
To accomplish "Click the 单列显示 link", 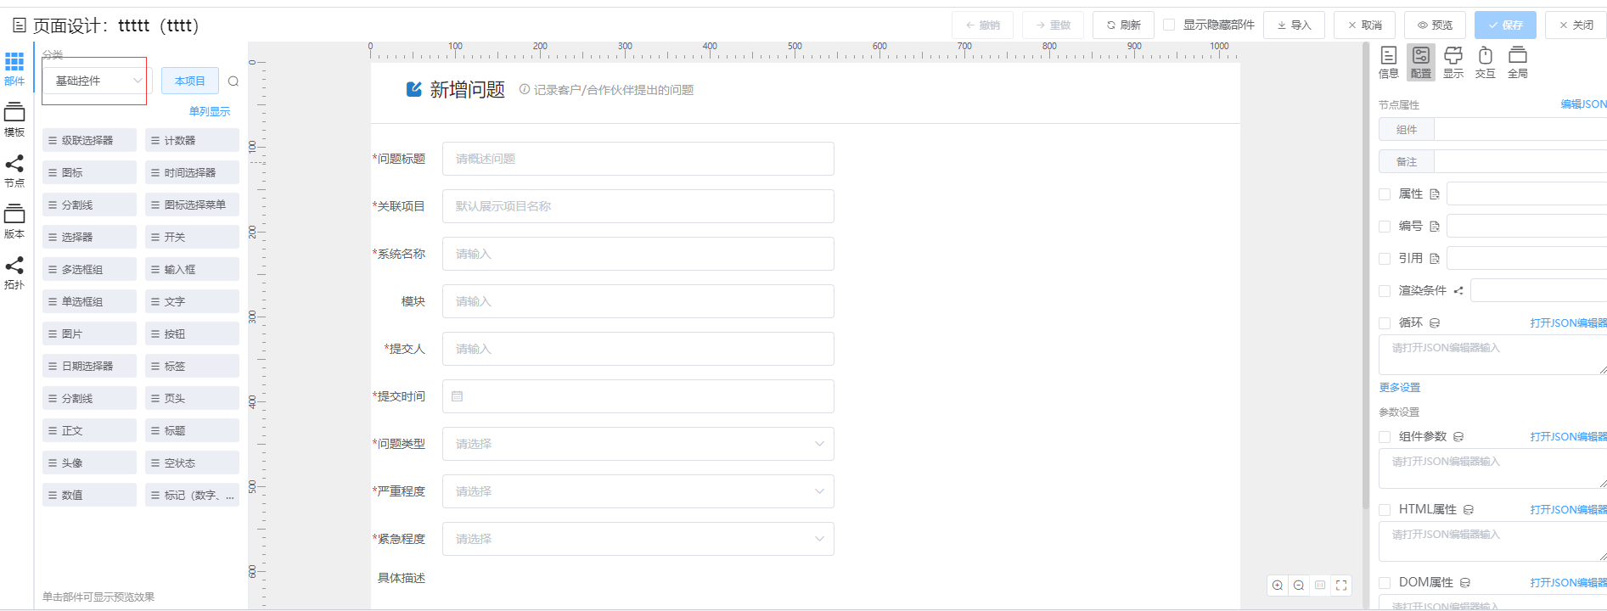I will tap(210, 111).
